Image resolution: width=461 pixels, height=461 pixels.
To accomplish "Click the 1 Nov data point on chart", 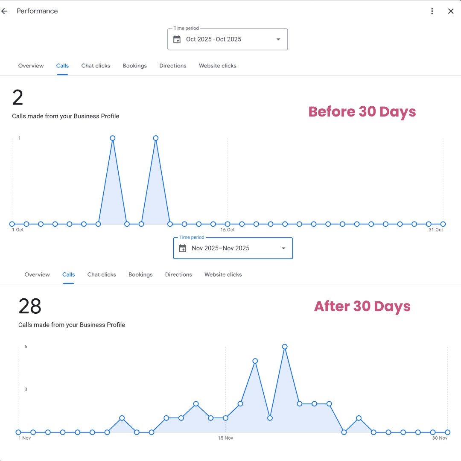I will [18, 432].
